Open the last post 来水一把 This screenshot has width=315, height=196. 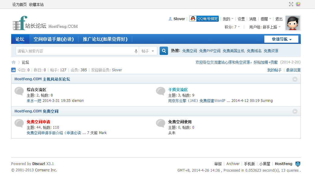tap(34, 101)
